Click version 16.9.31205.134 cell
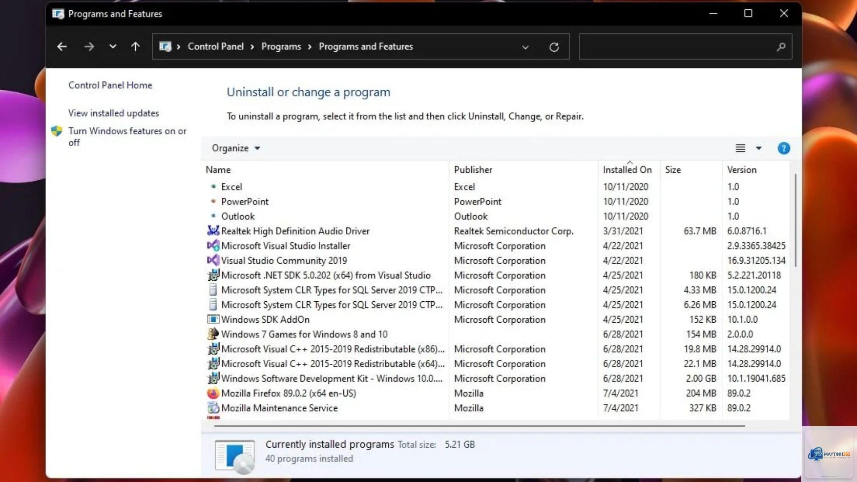Screen dimensions: 857x482 (756, 261)
